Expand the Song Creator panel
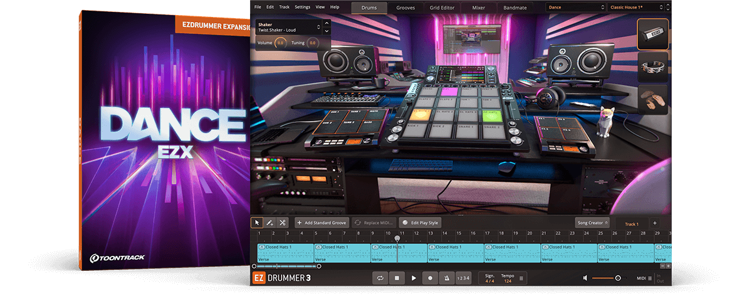 [x=592, y=223]
